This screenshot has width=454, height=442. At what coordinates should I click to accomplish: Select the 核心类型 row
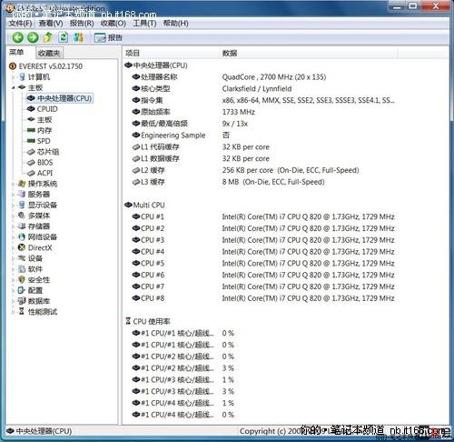pyautogui.click(x=212, y=88)
